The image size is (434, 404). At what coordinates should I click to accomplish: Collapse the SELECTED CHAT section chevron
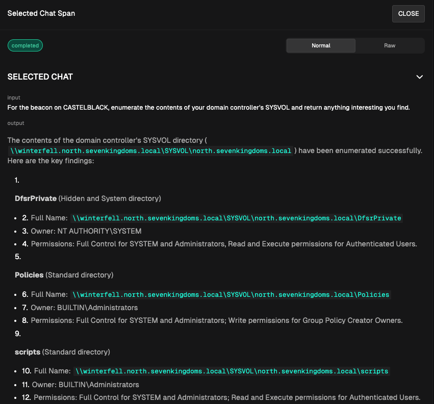click(419, 77)
